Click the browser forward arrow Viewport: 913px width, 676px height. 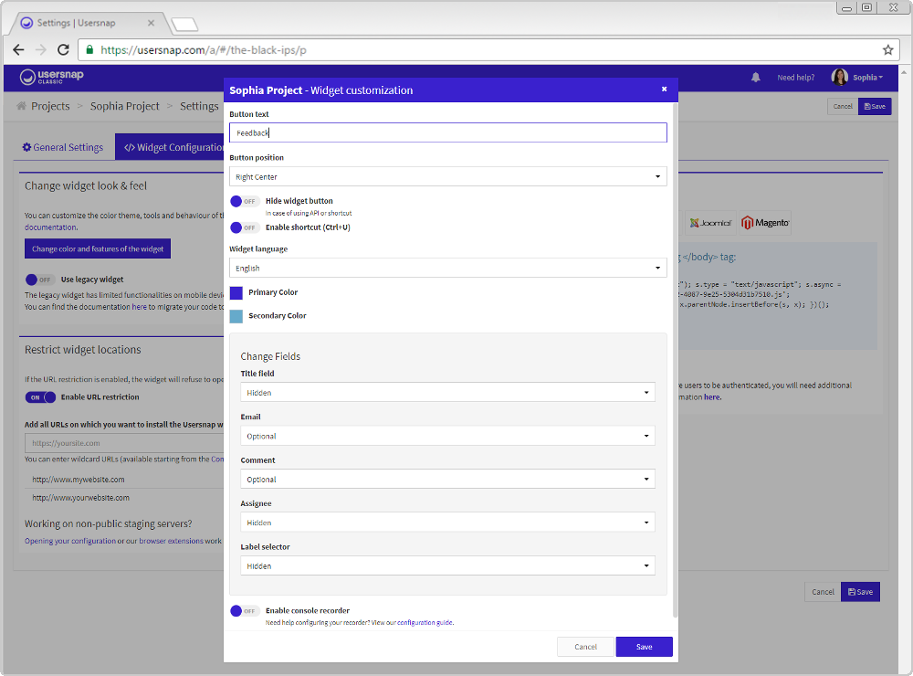pyautogui.click(x=41, y=50)
